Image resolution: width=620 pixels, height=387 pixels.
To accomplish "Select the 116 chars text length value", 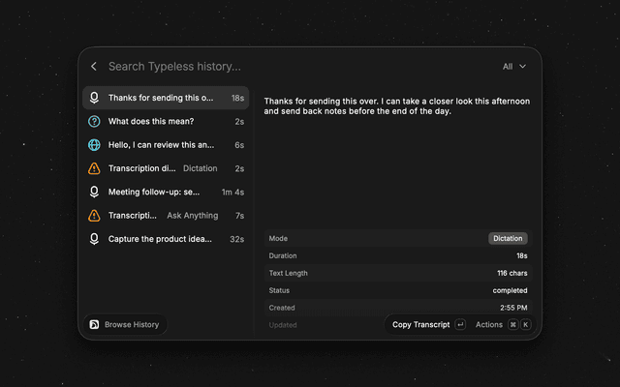I will [512, 273].
